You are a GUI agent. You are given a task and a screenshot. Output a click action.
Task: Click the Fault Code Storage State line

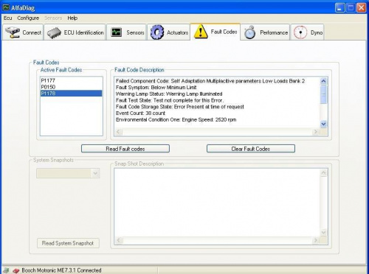(x=180, y=107)
